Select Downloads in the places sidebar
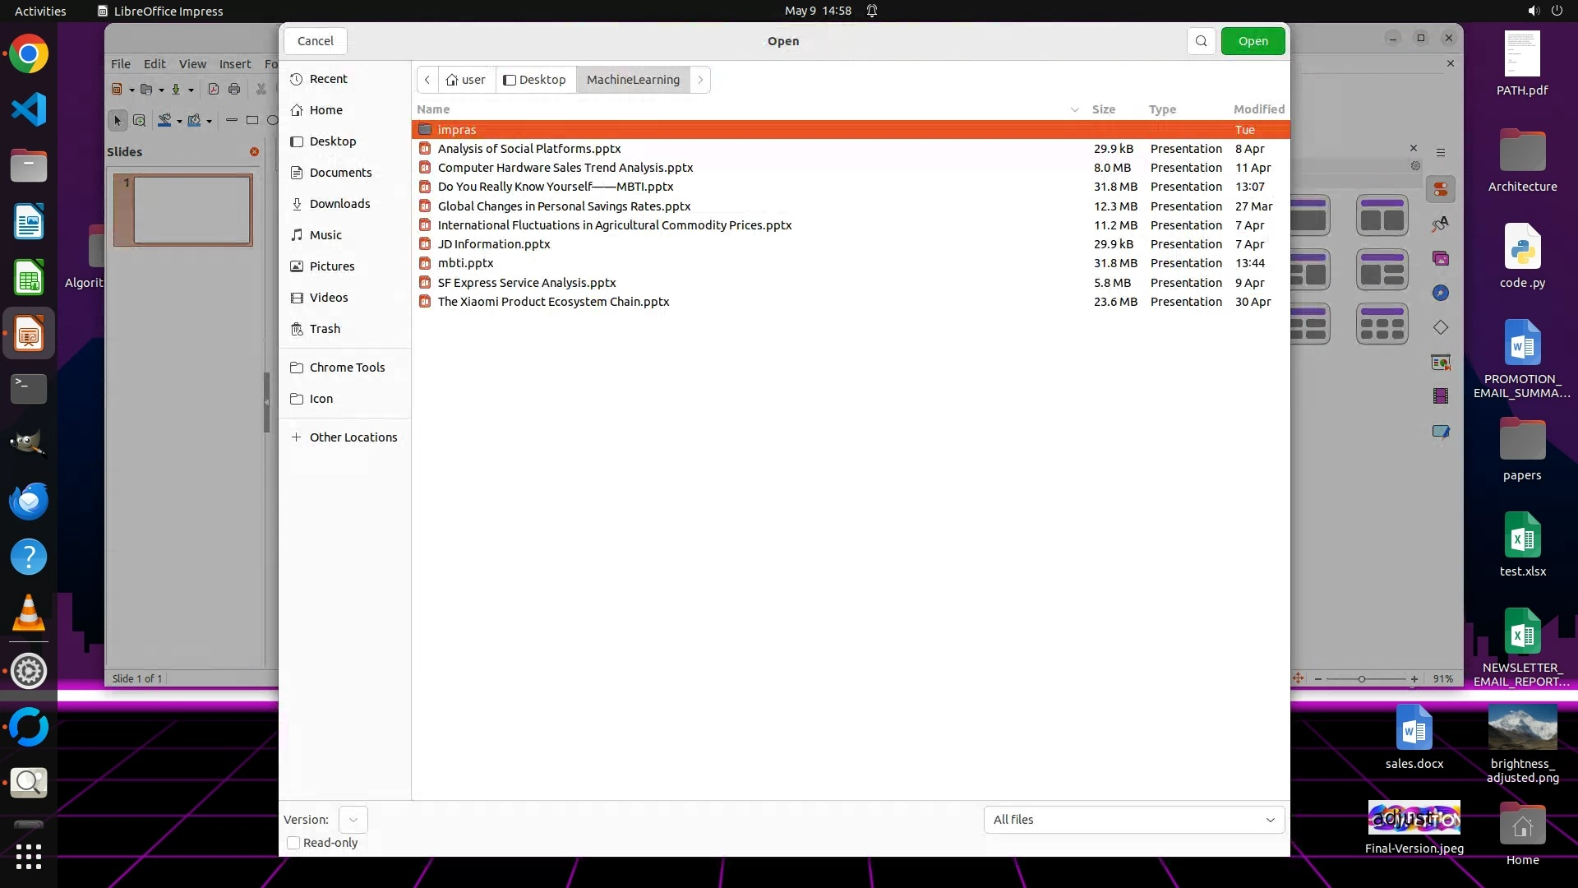1578x888 pixels. click(x=339, y=204)
